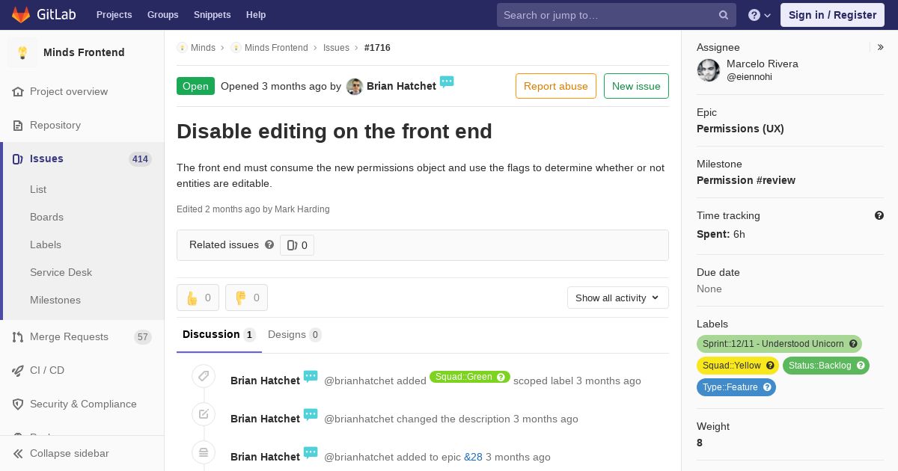
Task: Click the Time tracking help icon
Action: (x=879, y=215)
